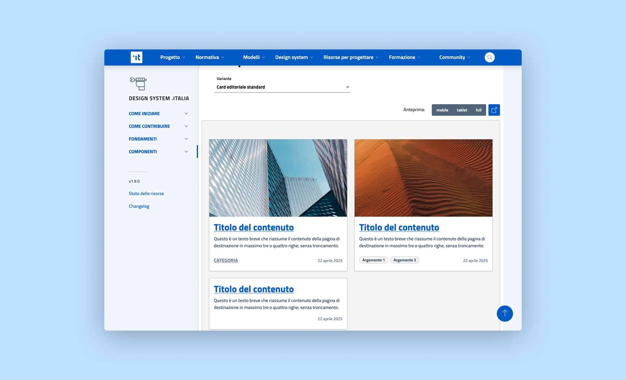Open preview in new window icon
This screenshot has width=626, height=380.
(x=494, y=110)
